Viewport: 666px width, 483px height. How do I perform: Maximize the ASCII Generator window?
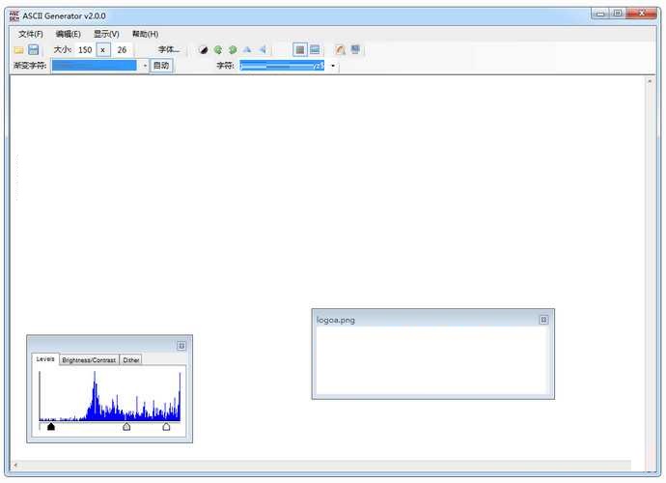tap(618, 14)
